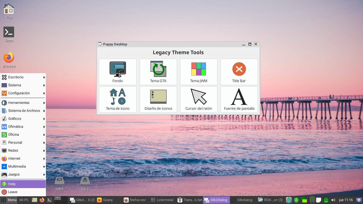Switch to the Geany taskbar window
The height and width of the screenshot is (204, 363).
109,200
